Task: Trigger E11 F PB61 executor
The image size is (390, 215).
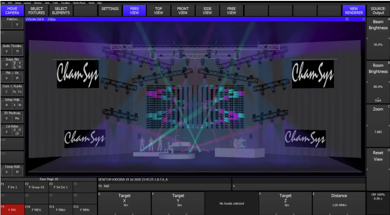Action: coord(61,210)
